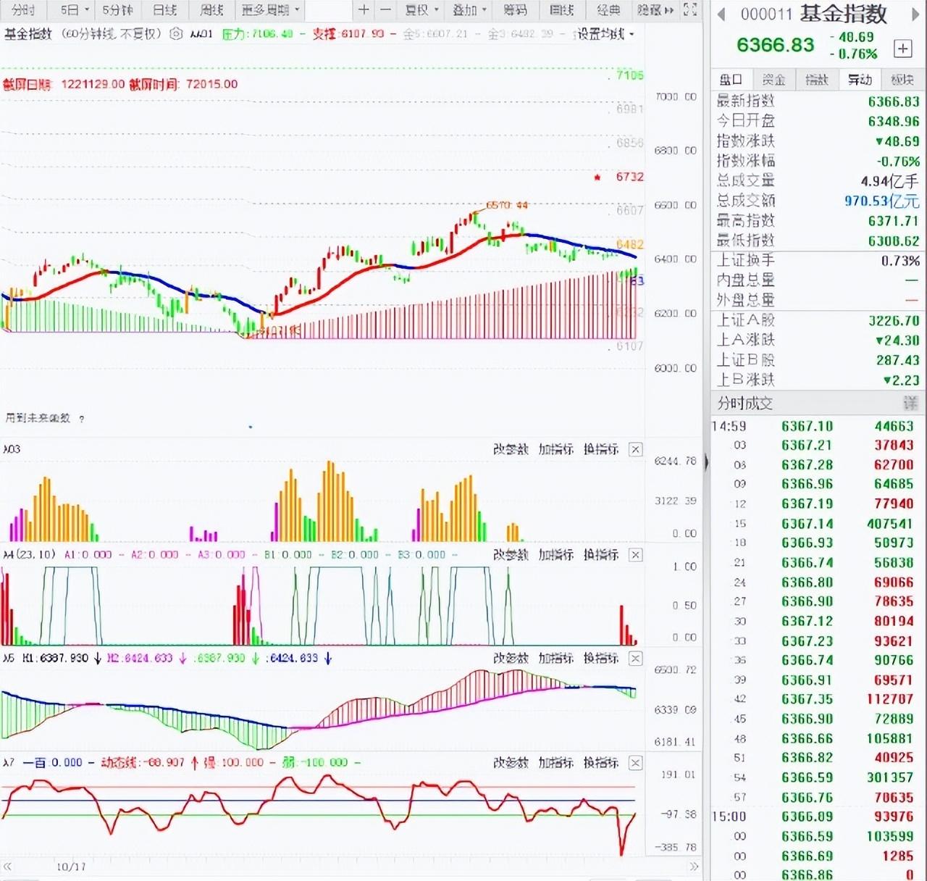Click 换指标 in the M03 panel
This screenshot has height=881, width=927.
(601, 450)
